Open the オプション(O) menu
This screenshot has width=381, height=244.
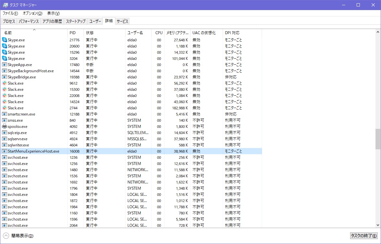tap(33, 13)
